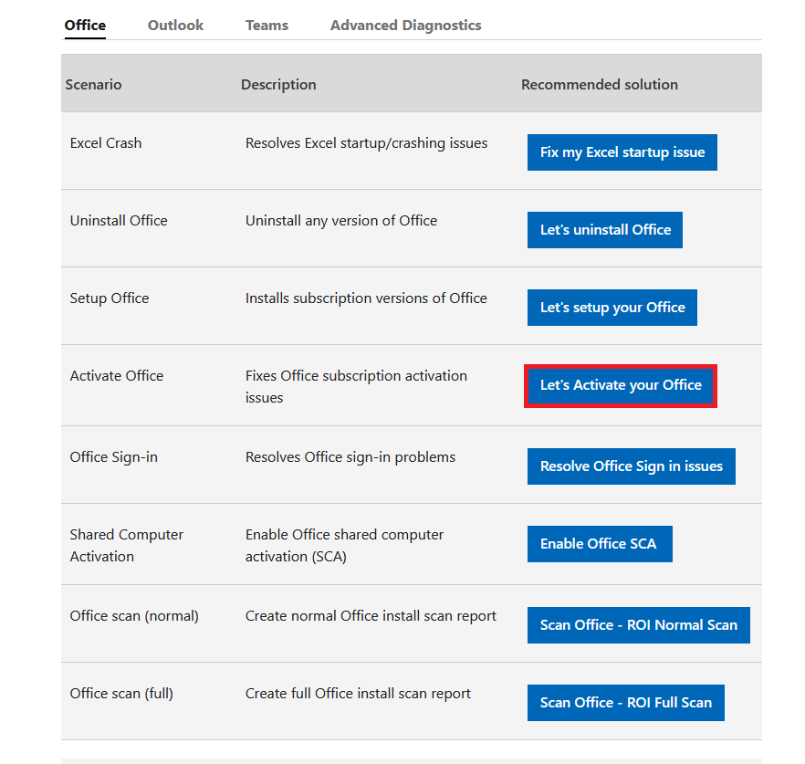Open Resolve Office Sign in issues

point(631,466)
